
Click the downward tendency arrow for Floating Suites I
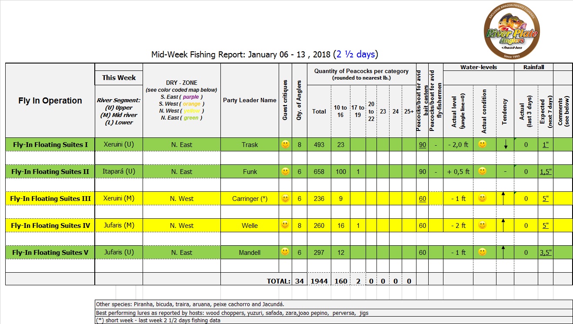click(505, 145)
